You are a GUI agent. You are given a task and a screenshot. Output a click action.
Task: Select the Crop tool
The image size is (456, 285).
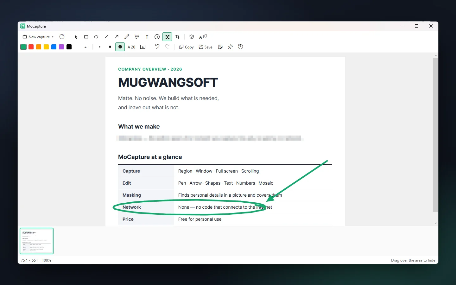point(177,37)
